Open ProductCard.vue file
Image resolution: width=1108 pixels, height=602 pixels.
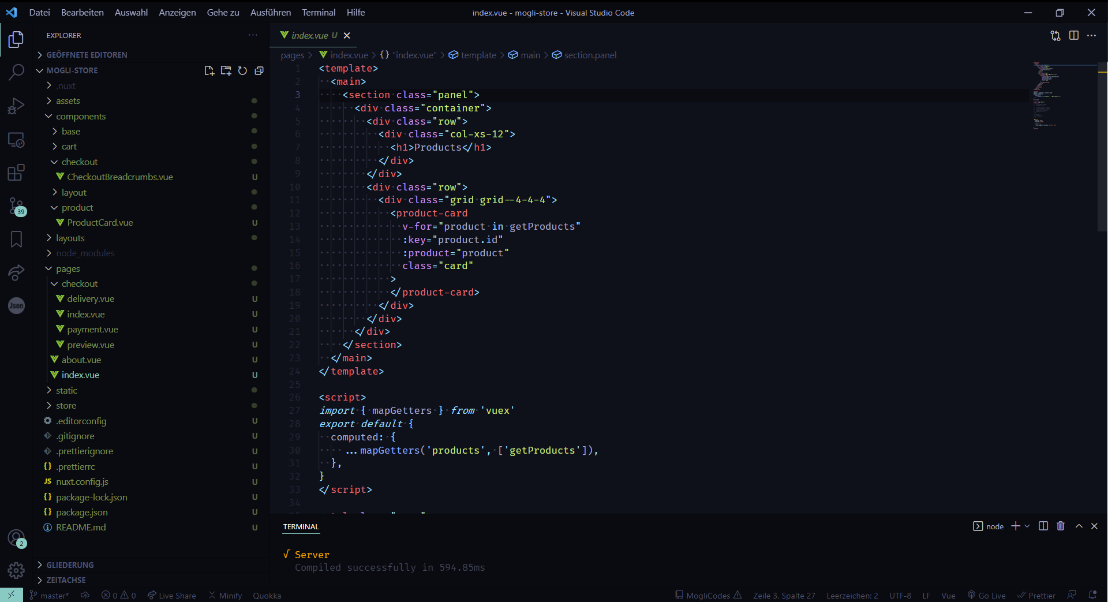(x=100, y=223)
